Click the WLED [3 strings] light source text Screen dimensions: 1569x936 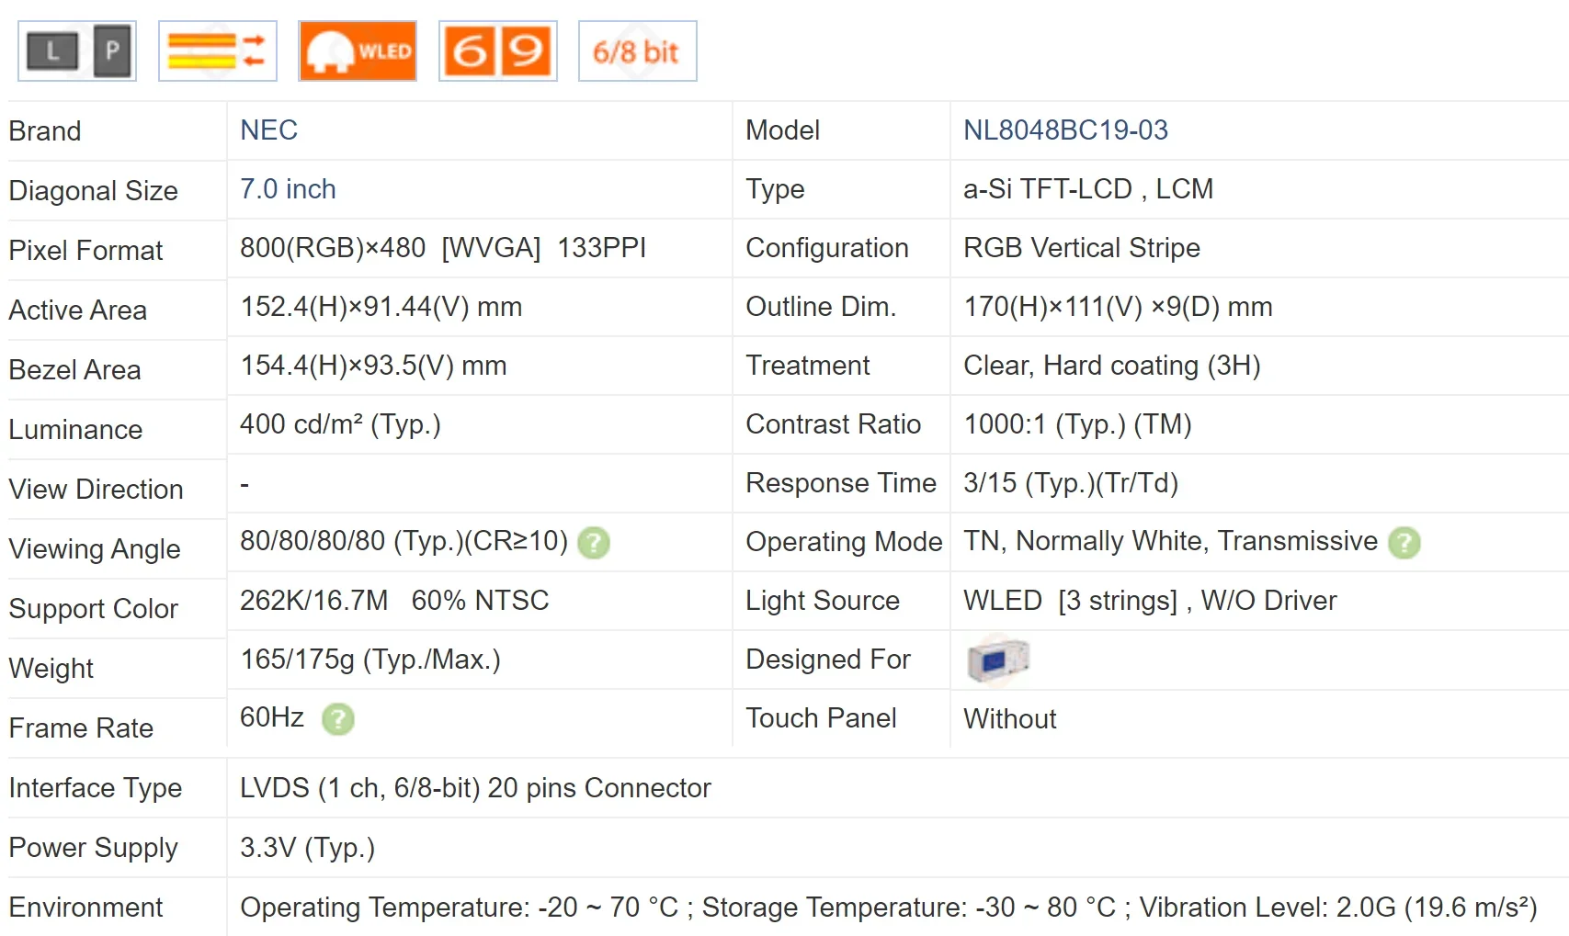1150,601
